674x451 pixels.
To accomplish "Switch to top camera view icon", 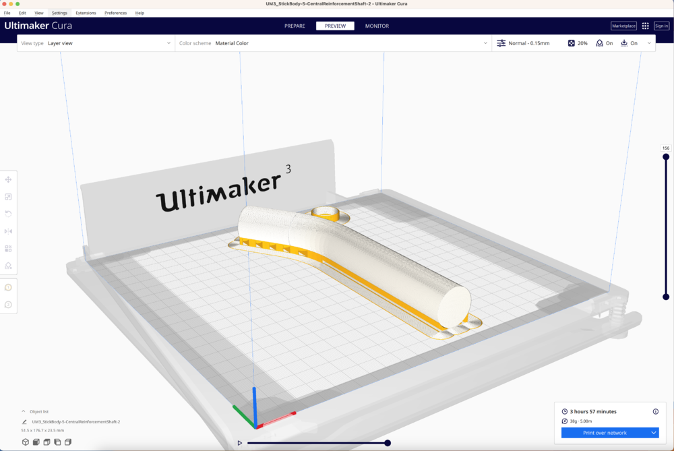I will point(47,442).
